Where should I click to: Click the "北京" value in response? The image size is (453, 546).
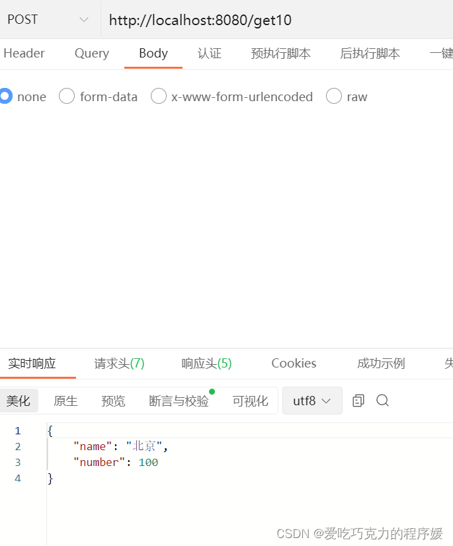pos(144,446)
